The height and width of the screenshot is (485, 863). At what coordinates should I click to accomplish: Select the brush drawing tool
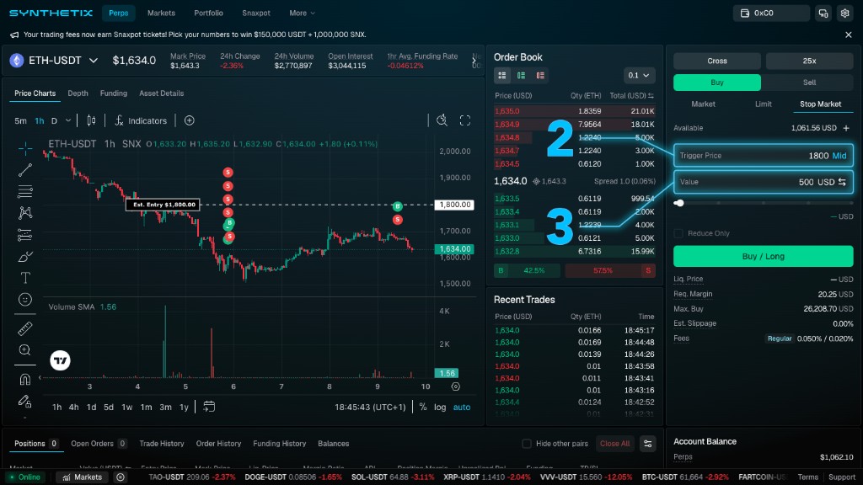click(24, 256)
